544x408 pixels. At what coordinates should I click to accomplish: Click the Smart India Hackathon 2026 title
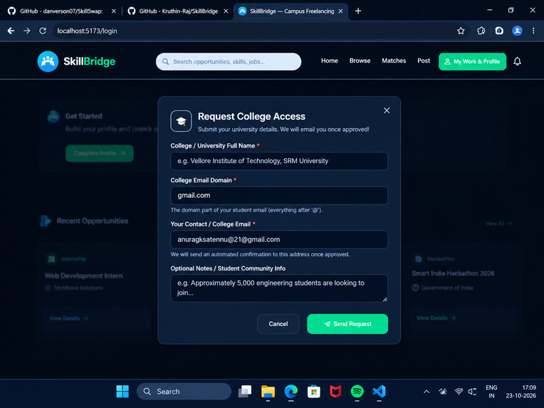(x=453, y=273)
